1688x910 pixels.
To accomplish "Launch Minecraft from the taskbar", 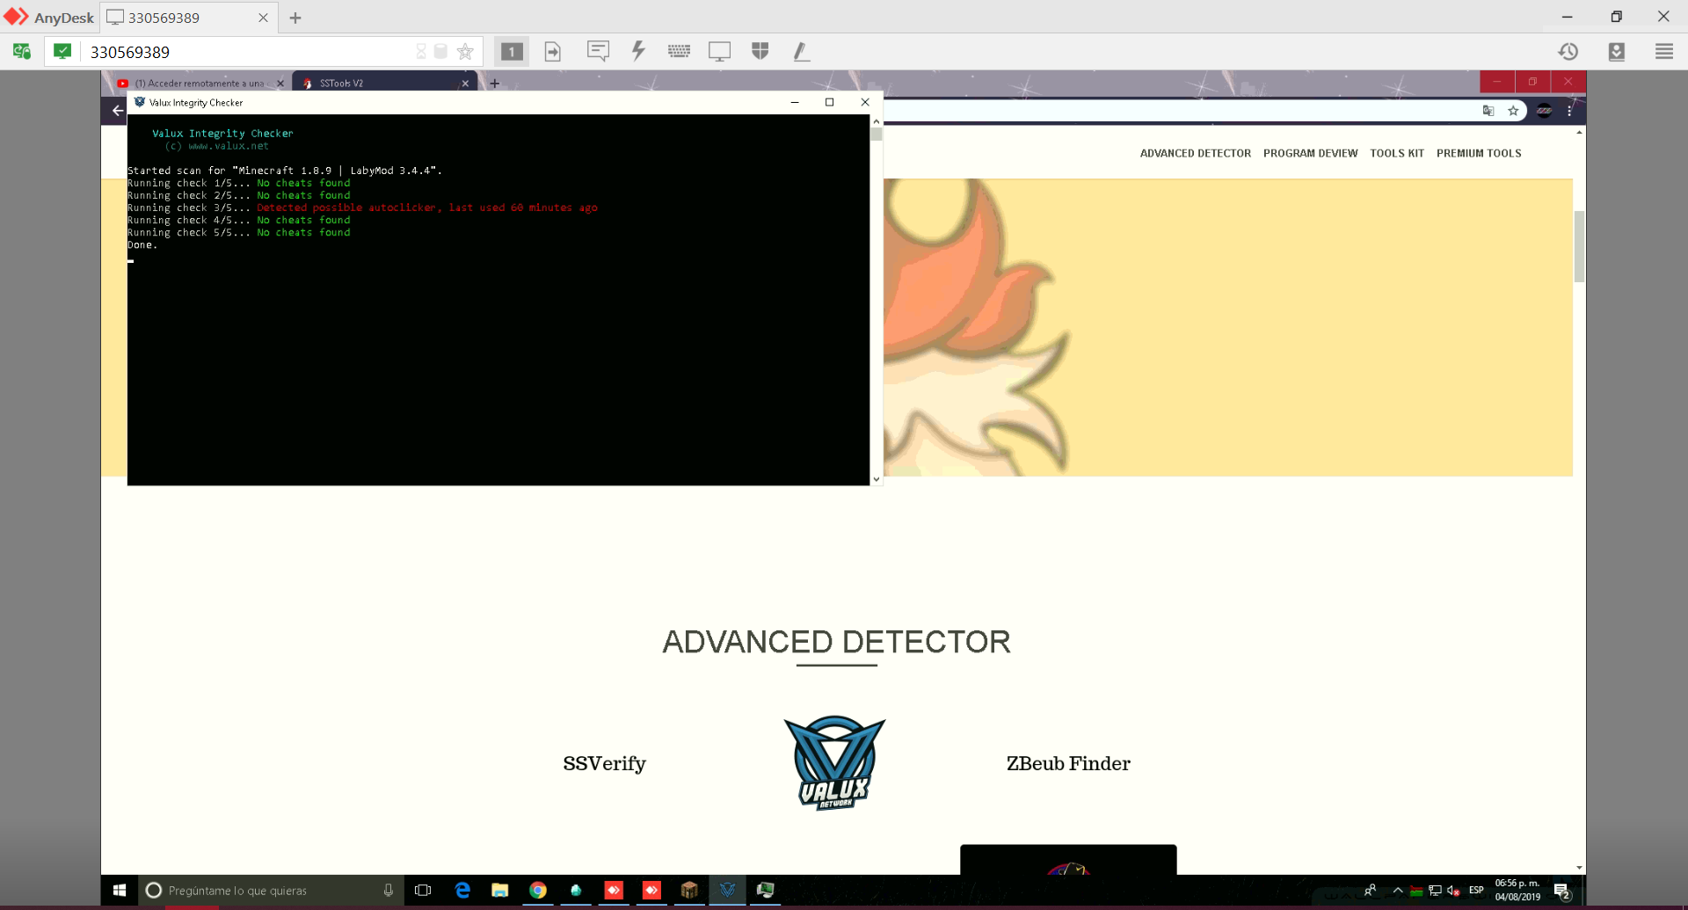I will pos(689,891).
